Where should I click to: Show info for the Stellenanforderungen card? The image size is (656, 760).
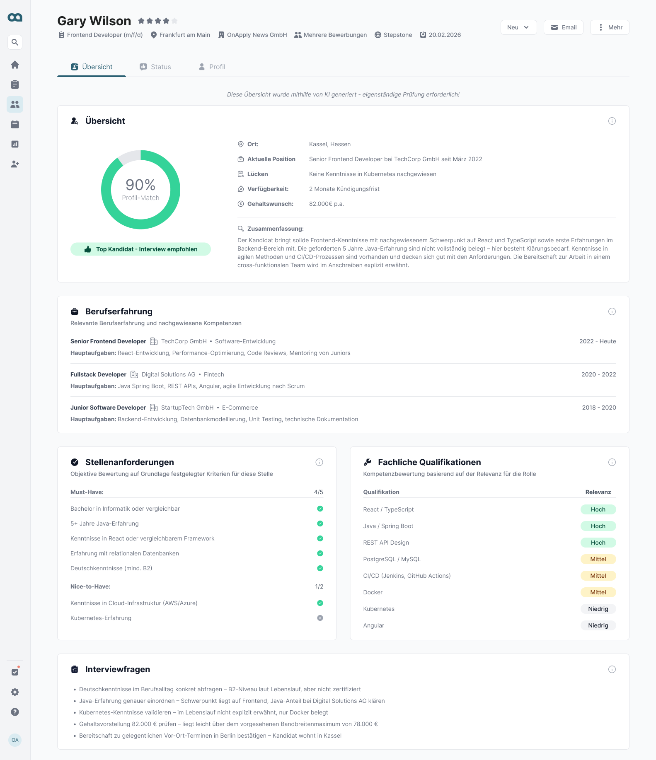(x=319, y=462)
